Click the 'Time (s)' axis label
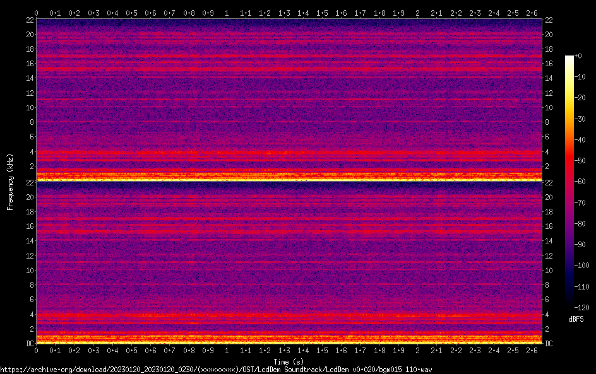This screenshot has width=596, height=374. (289, 361)
